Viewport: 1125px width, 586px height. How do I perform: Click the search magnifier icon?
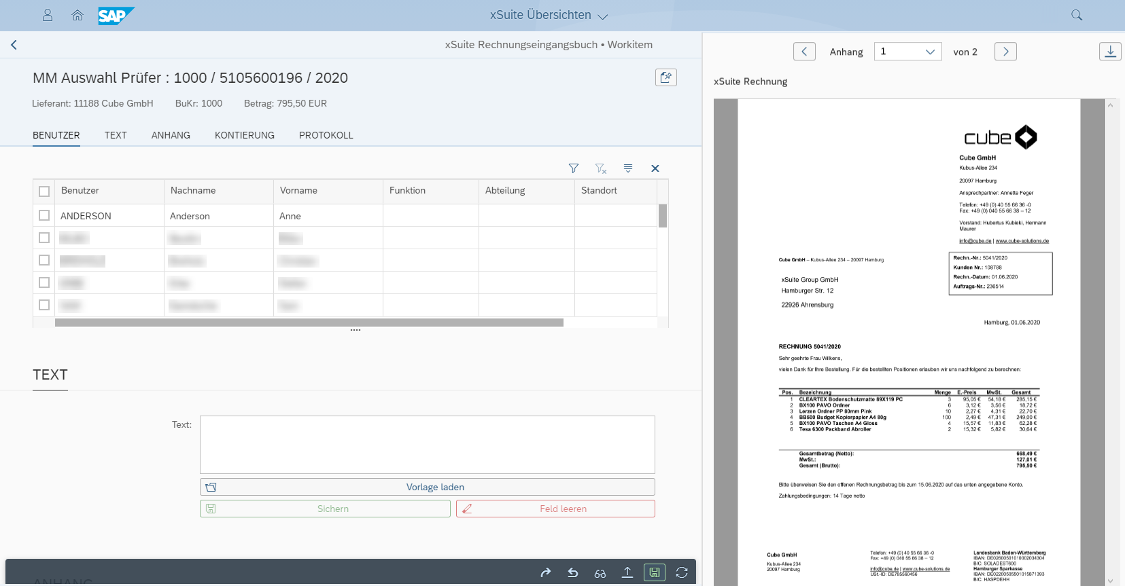1077,15
